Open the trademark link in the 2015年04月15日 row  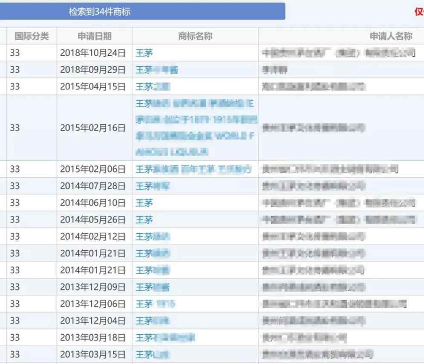153,87
